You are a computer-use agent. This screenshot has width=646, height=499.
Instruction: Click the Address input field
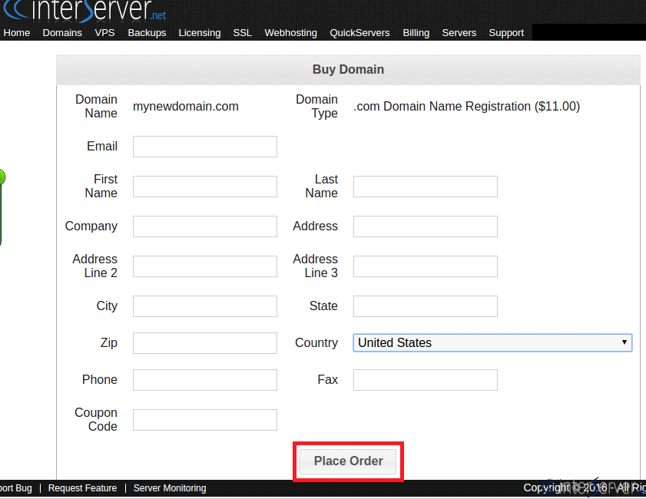tap(426, 226)
